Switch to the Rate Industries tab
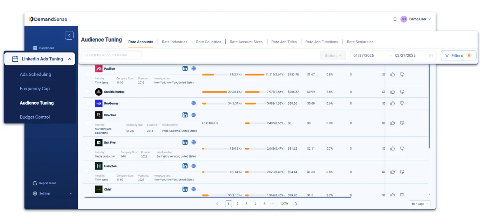Image resolution: width=480 pixels, height=224 pixels. pyautogui.click(x=174, y=42)
